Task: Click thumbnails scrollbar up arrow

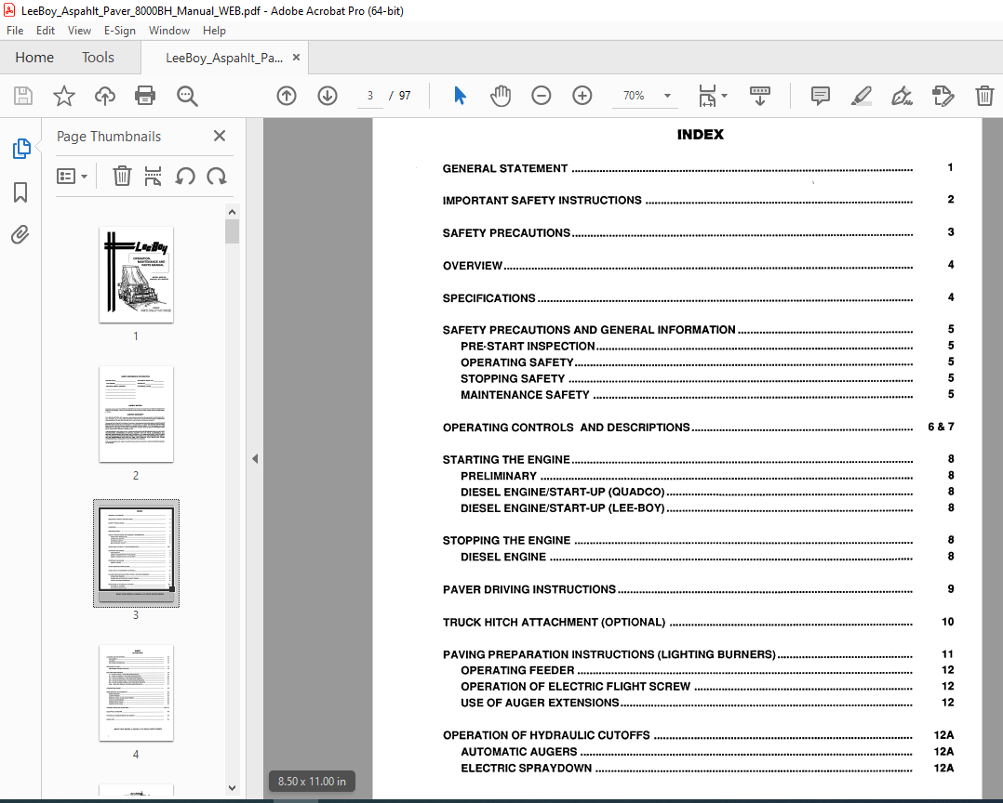Action: [x=233, y=212]
